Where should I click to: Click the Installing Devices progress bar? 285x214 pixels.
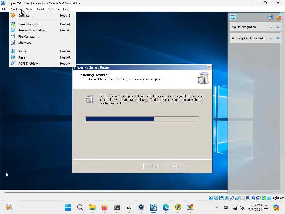point(142,119)
